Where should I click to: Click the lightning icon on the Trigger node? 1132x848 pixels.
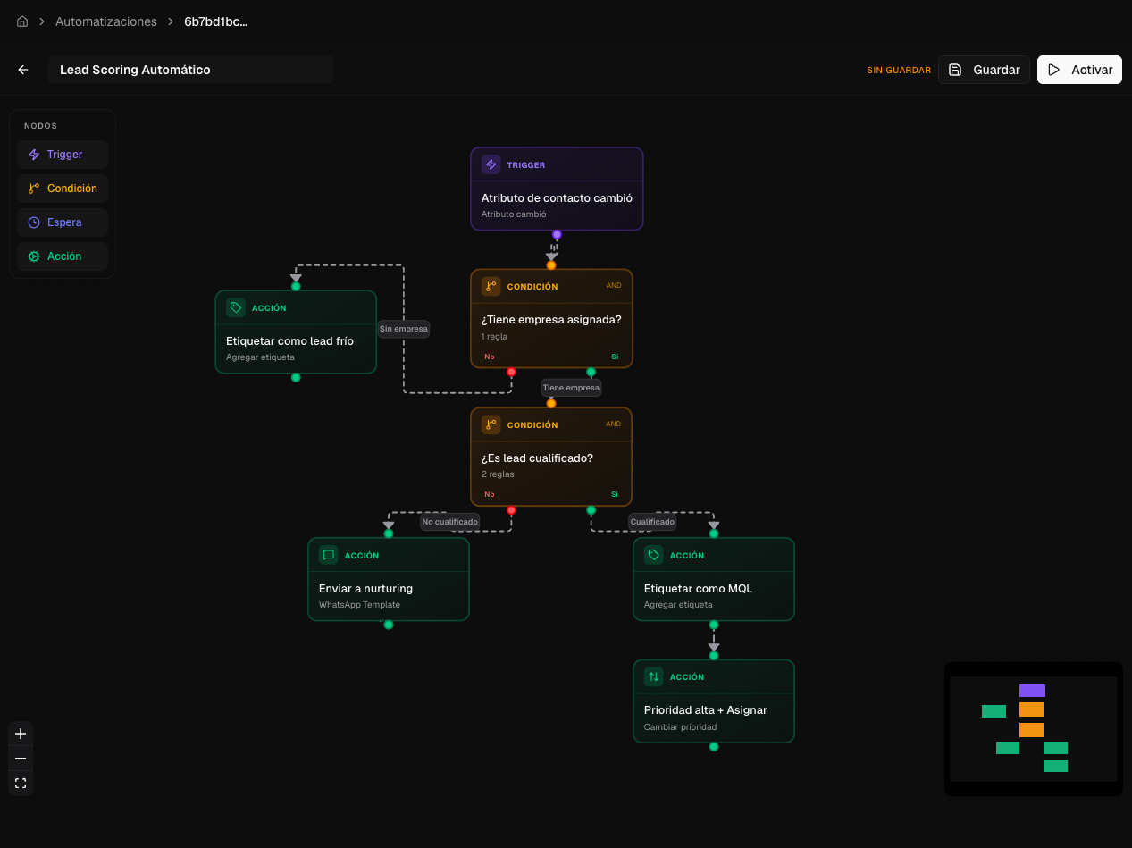click(490, 164)
